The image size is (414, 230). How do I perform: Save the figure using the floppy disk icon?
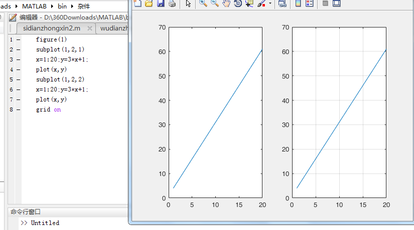pos(161,3)
